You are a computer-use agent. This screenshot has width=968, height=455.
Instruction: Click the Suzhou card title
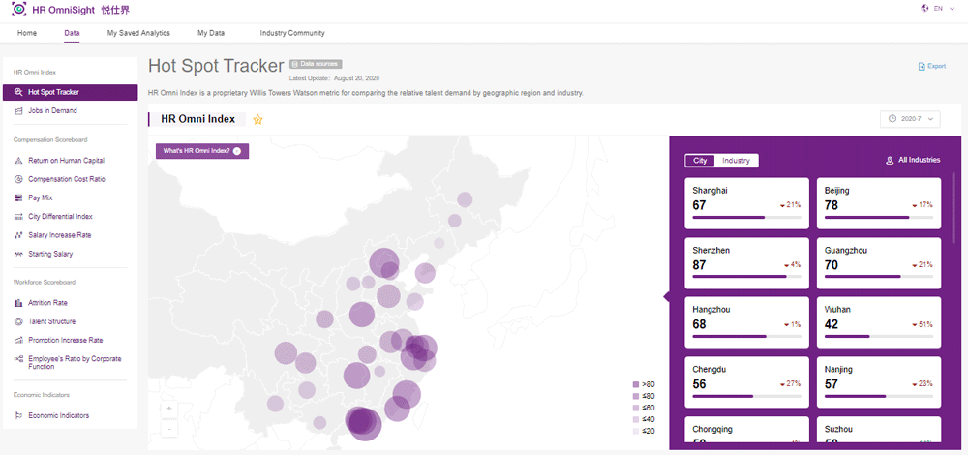click(x=837, y=429)
